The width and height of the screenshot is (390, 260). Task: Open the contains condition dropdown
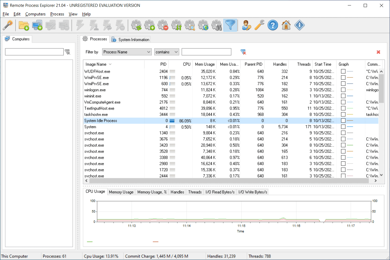166,52
